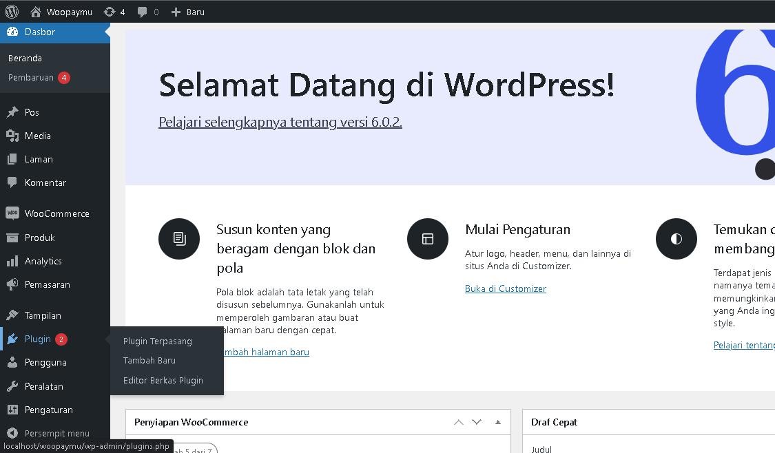Click the Selamat Datang di WordPress! heading

click(386, 85)
